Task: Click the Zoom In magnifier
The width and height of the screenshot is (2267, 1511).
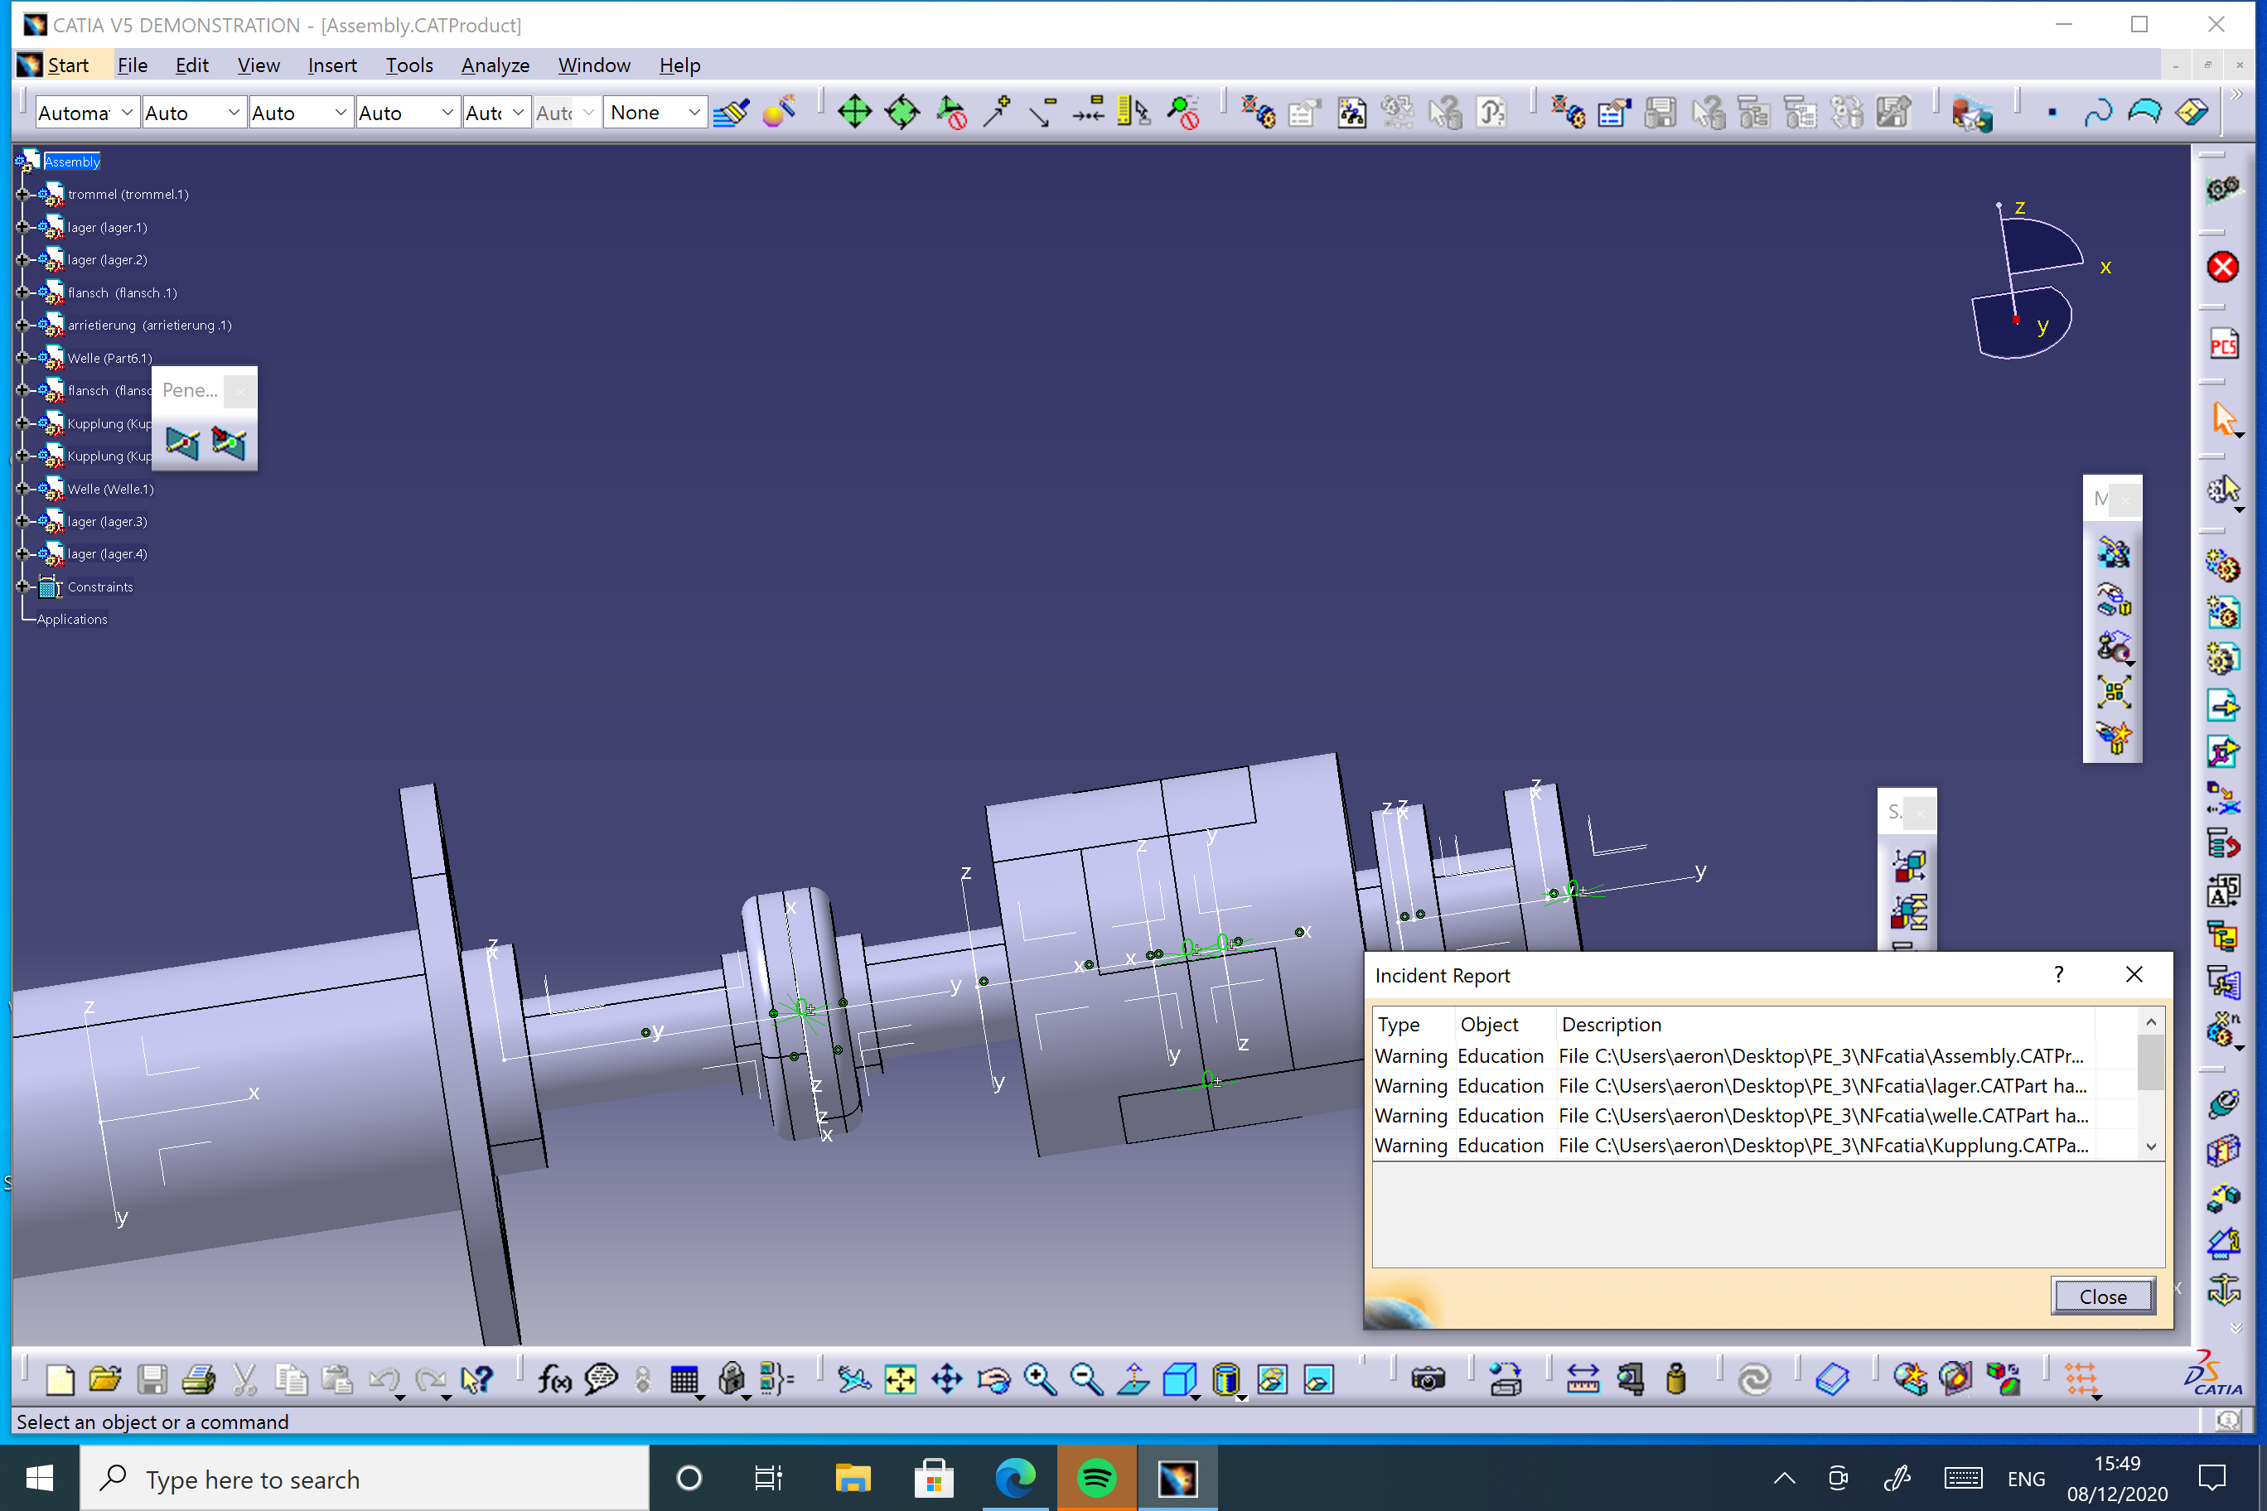Action: click(1040, 1379)
